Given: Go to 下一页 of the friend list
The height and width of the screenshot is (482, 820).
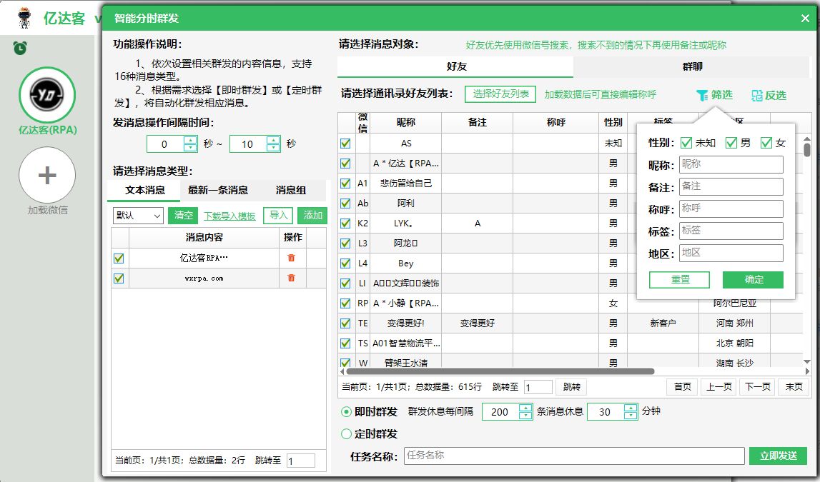Looking at the screenshot, I should 756,387.
